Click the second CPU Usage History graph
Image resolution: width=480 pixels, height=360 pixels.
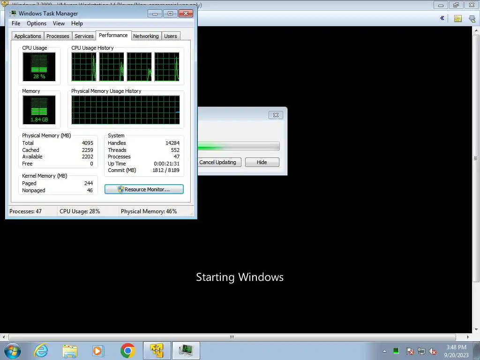[112, 67]
